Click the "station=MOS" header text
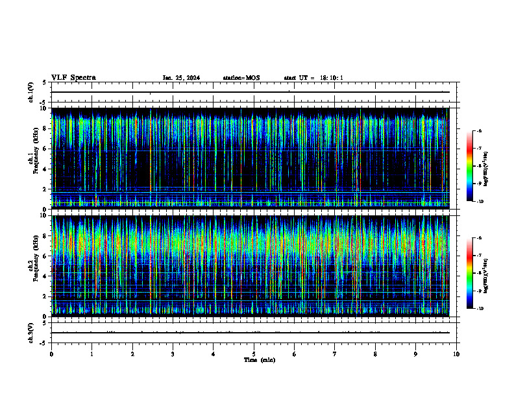 [x=241, y=78]
